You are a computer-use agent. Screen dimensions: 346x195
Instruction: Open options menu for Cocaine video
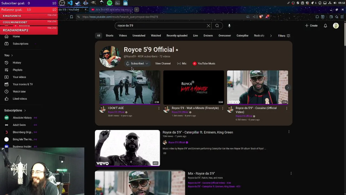pyautogui.click(x=287, y=108)
